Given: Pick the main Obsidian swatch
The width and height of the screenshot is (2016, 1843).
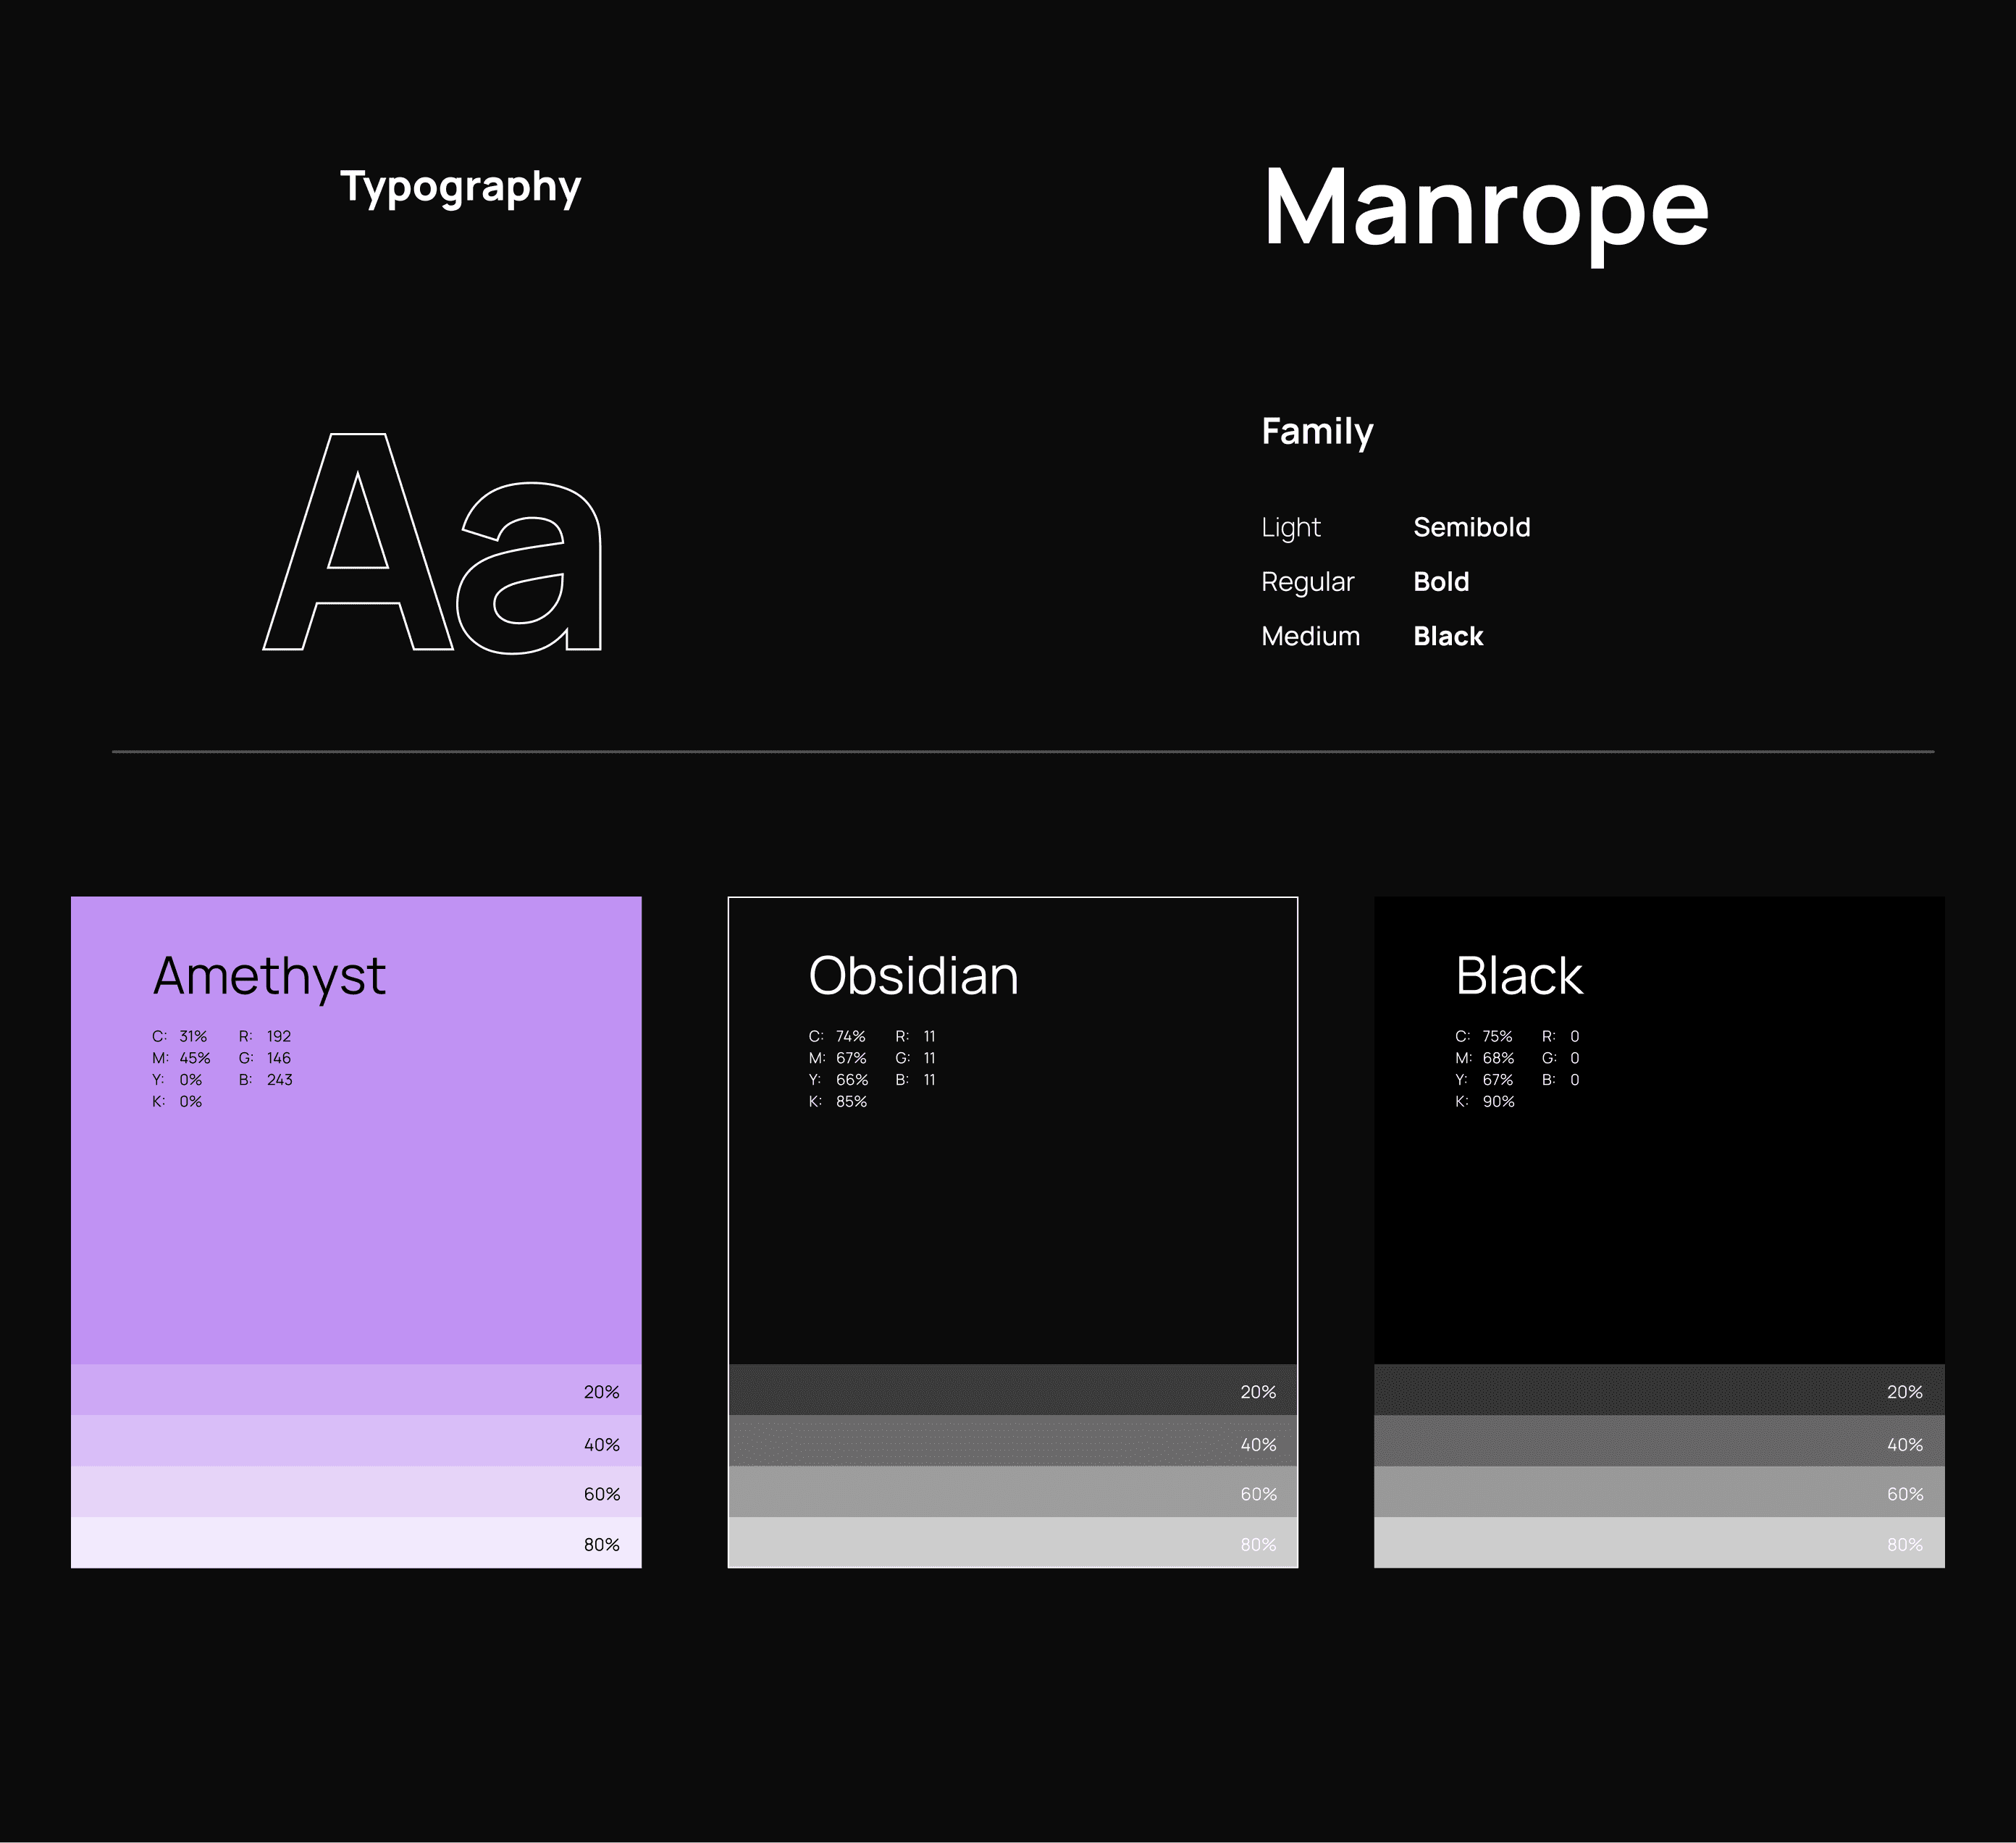Looking at the screenshot, I should pyautogui.click(x=1013, y=1130).
